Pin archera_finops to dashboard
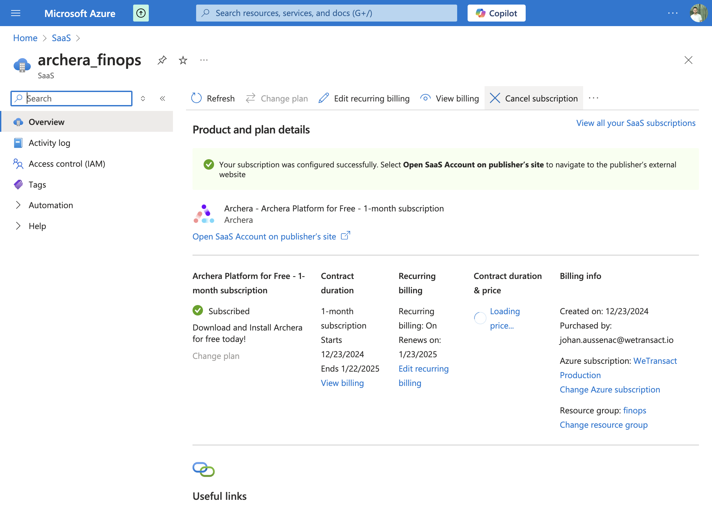712x507 pixels. (x=162, y=60)
